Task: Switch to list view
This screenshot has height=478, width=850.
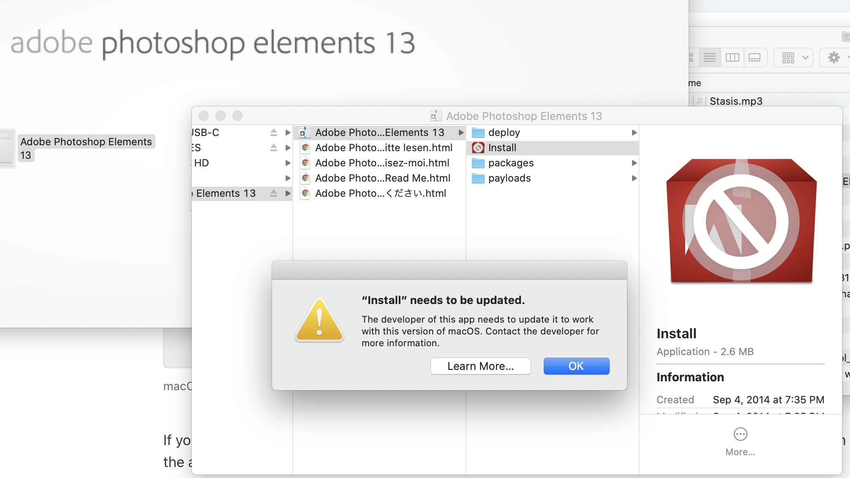Action: pos(710,57)
